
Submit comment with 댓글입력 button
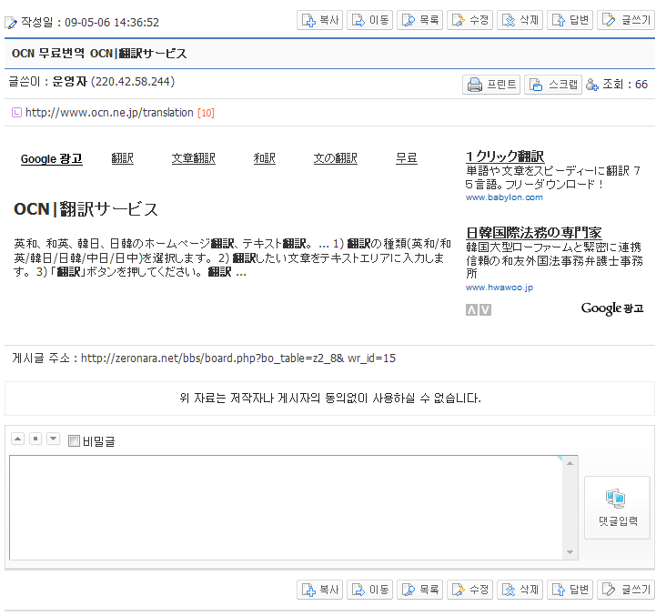pos(617,507)
